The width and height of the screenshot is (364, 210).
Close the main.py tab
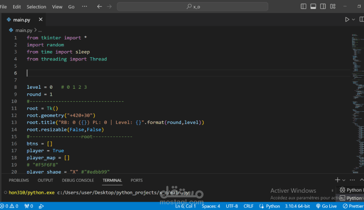41,19
